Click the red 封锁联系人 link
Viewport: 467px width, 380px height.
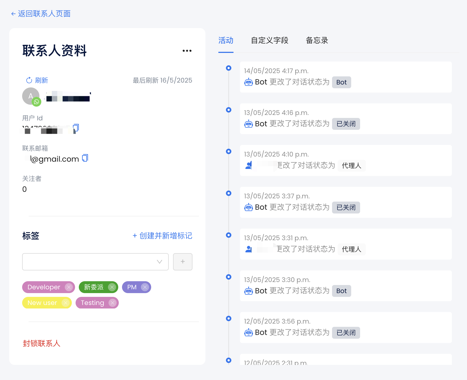tap(41, 343)
